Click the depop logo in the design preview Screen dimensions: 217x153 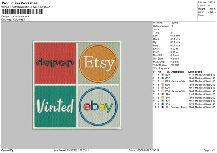(x=55, y=62)
